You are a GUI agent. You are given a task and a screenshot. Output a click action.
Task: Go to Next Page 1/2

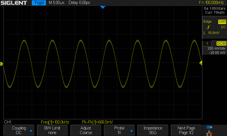[186, 130]
